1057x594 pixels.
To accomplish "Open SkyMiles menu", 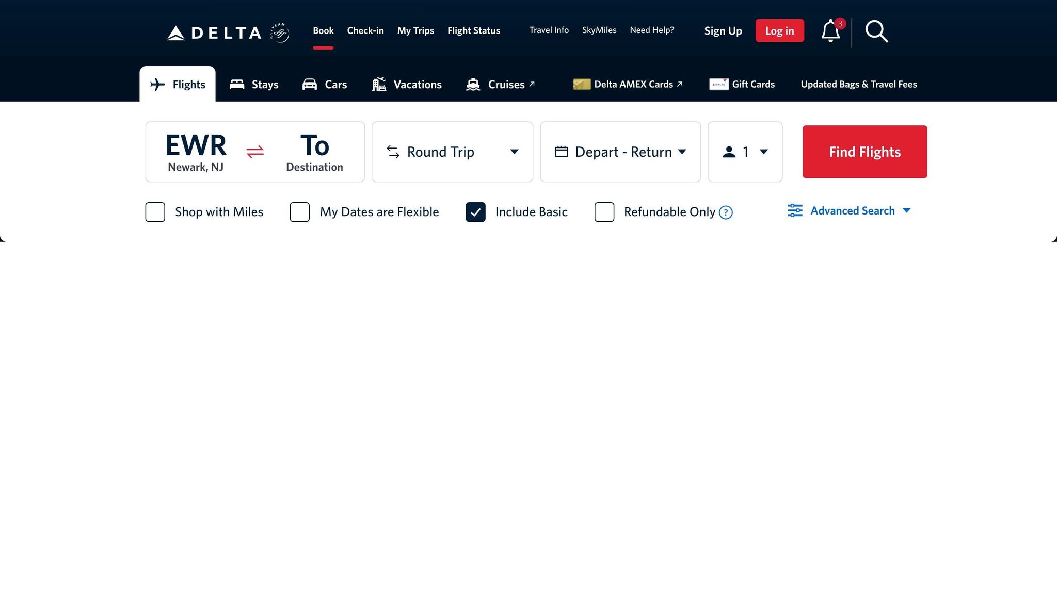I will pos(599,30).
